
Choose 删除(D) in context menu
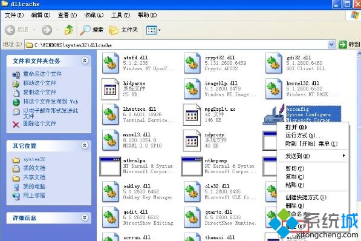pyautogui.click(x=313, y=205)
